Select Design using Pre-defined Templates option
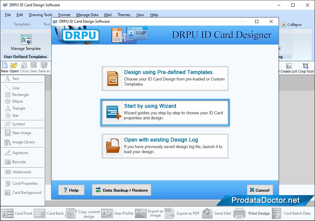The width and height of the screenshot is (315, 221). 165,79
